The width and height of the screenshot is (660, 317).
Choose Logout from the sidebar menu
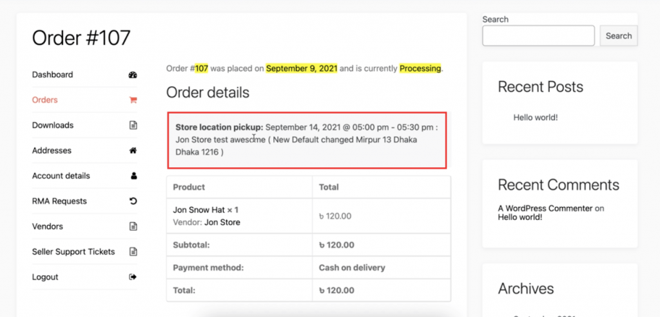[x=45, y=277]
